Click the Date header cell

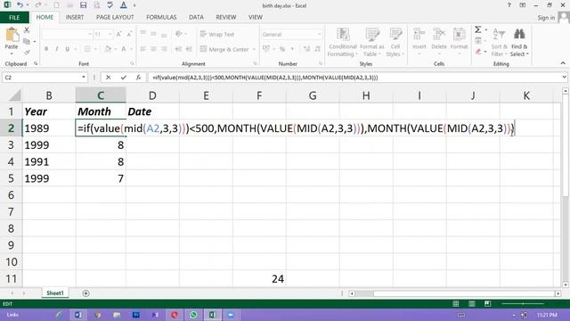click(152, 111)
